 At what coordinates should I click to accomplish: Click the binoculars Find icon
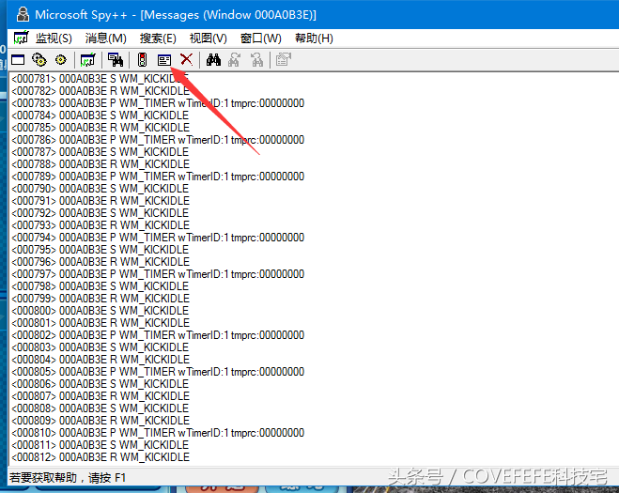pos(213,60)
